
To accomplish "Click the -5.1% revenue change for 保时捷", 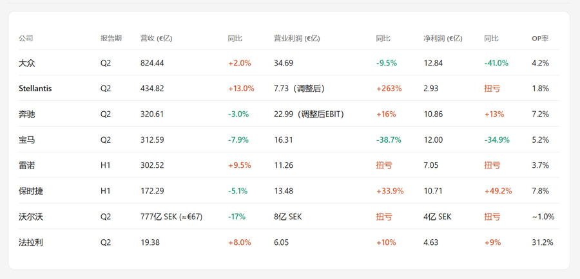I will (238, 191).
